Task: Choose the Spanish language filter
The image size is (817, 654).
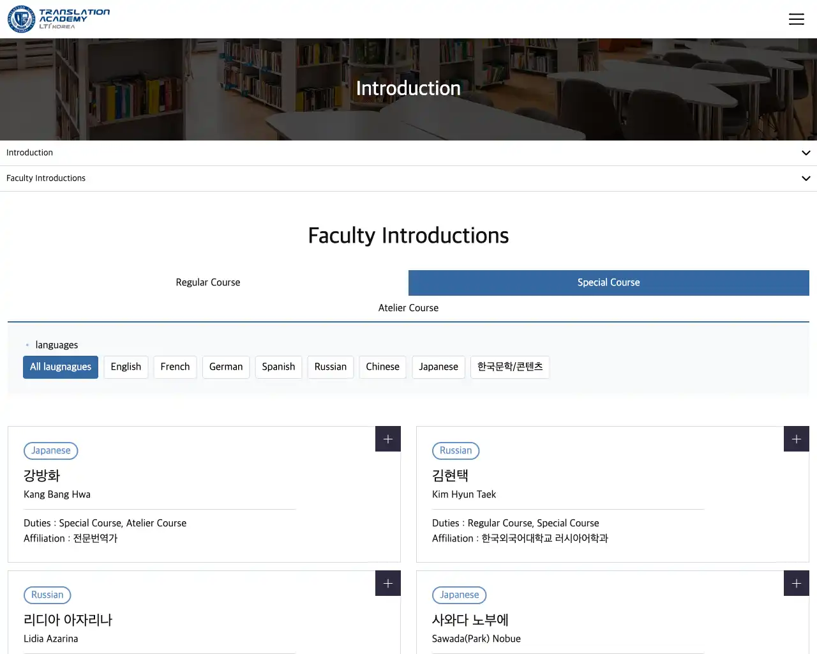Action: (278, 367)
